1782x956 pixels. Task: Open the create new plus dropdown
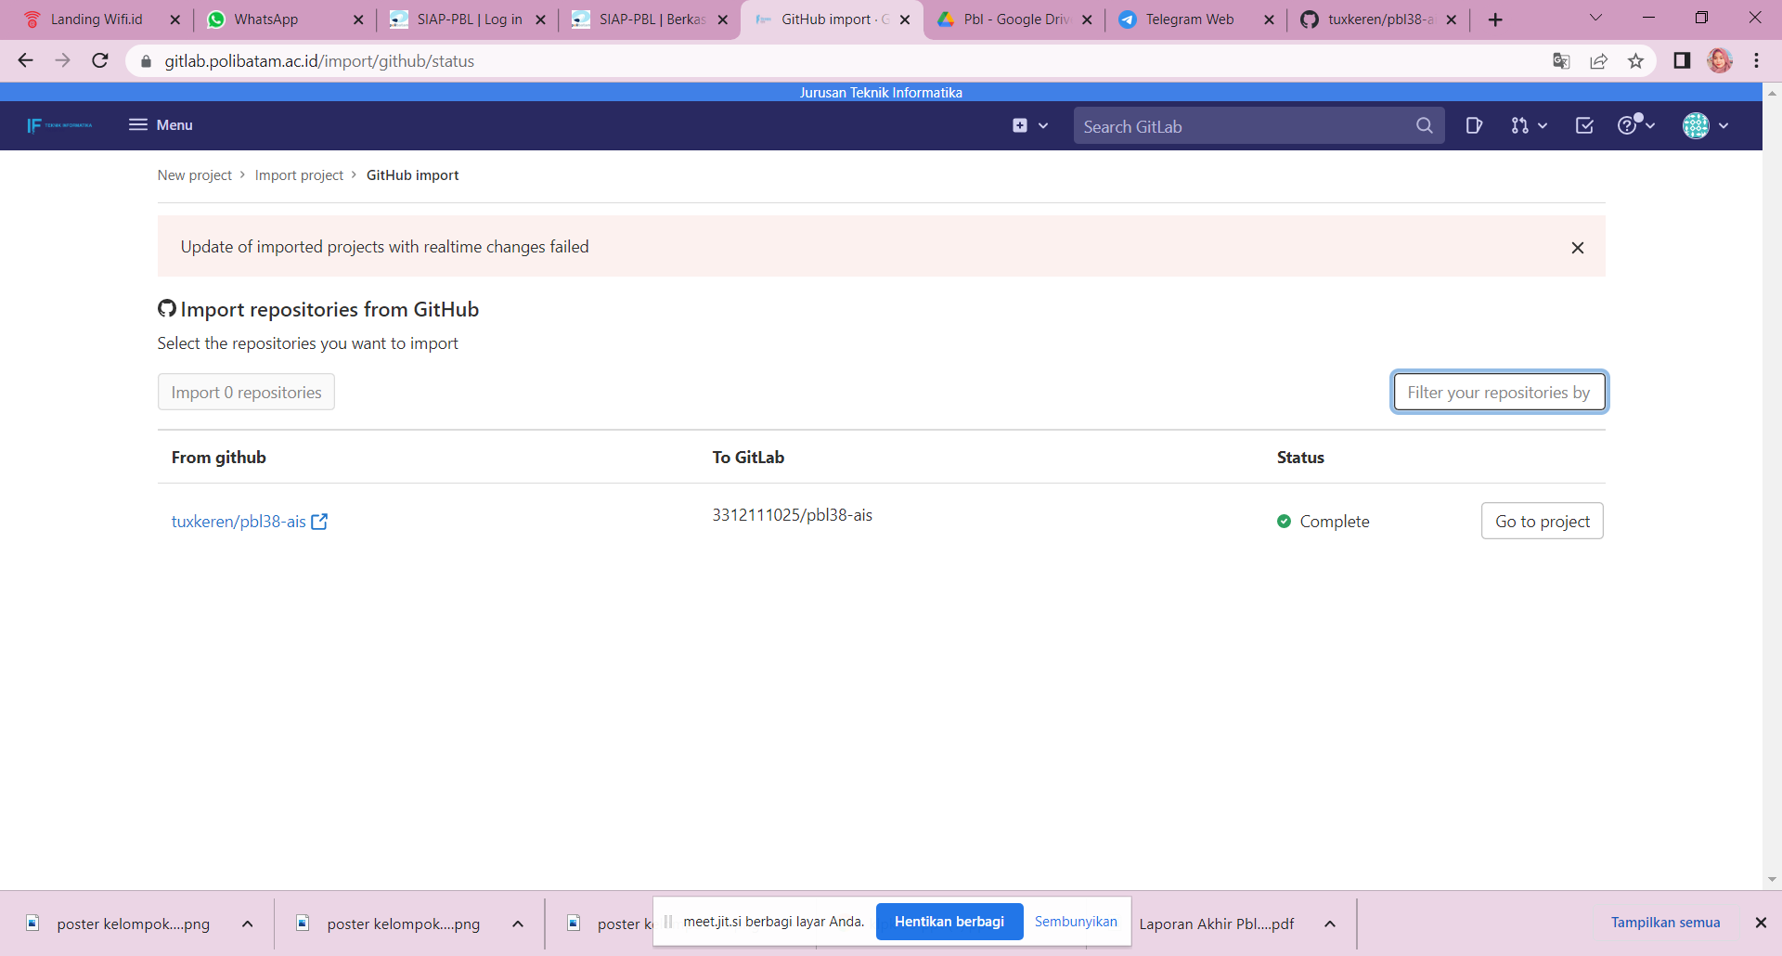point(1030,125)
